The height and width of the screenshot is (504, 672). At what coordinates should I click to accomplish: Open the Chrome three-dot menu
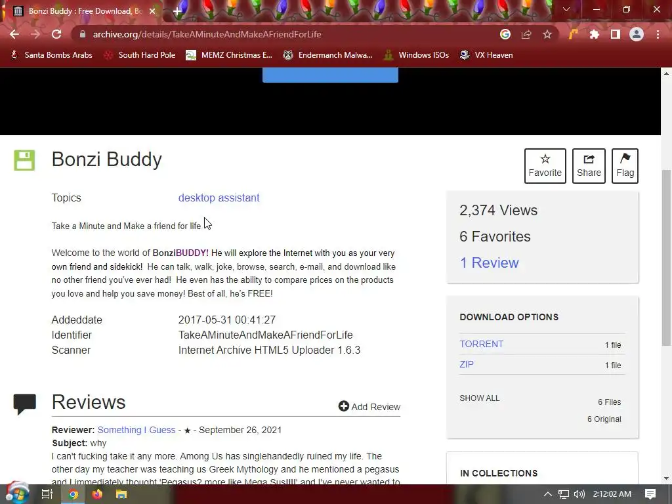[658, 34]
